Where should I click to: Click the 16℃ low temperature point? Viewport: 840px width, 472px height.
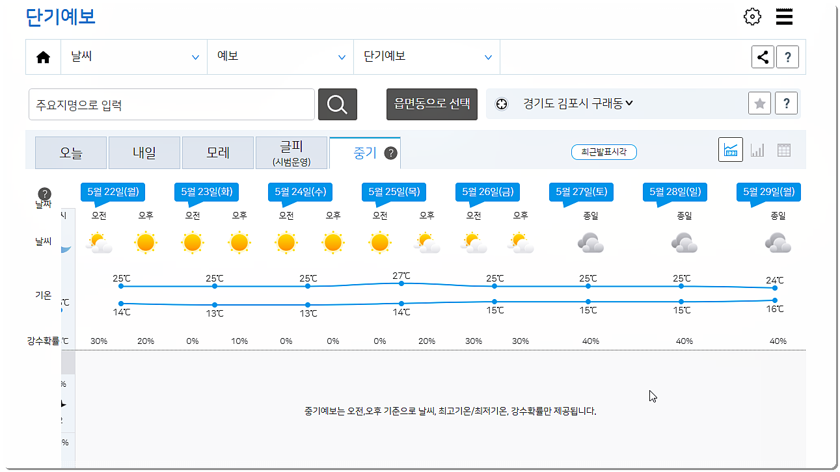click(x=774, y=300)
